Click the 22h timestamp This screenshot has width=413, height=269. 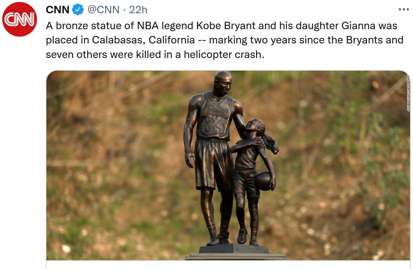138,10
